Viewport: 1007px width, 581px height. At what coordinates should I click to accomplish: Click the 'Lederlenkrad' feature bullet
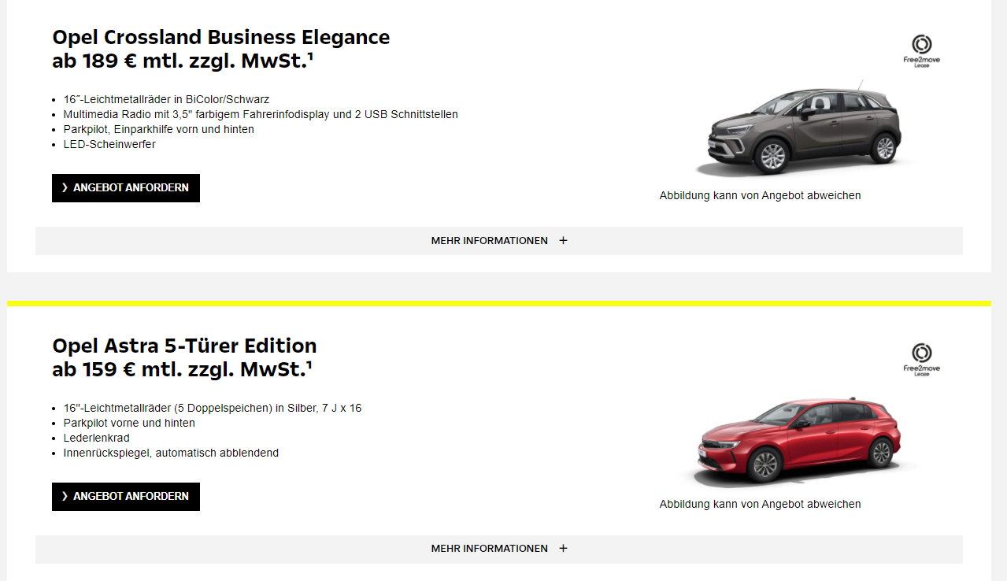(96, 438)
